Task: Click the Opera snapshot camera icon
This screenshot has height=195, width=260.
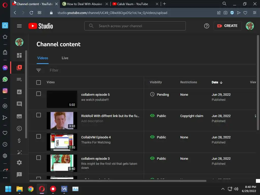Action: (225, 13)
